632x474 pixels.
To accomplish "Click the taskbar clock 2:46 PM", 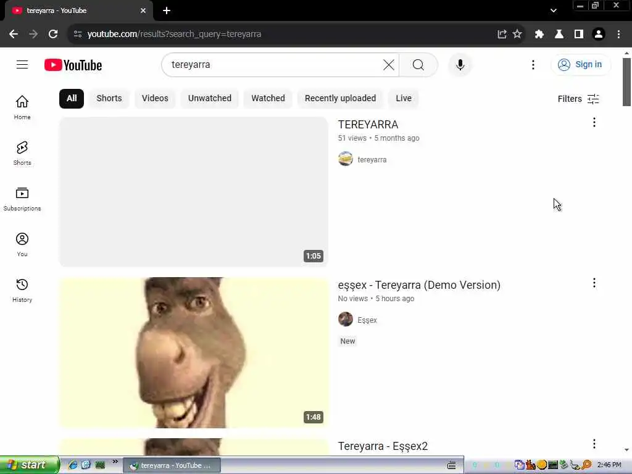I will [609, 465].
